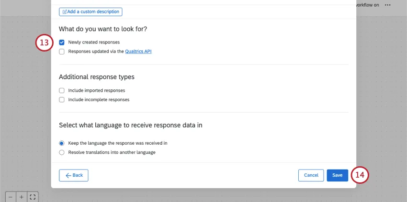Viewport: 407px width, 202px height.
Task: Select Keep the language response was received in
Action: pos(62,143)
